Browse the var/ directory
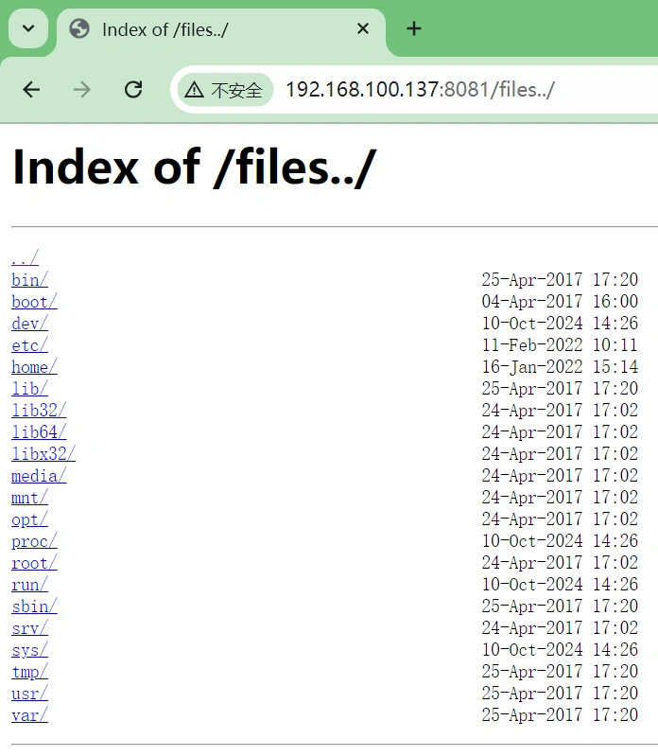This screenshot has width=658, height=756. [29, 715]
